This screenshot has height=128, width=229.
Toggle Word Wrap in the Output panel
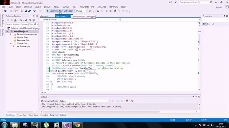[x=132, y=101]
